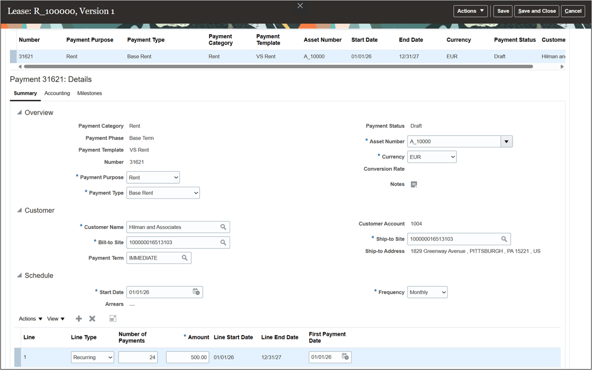Image resolution: width=592 pixels, height=370 pixels.
Task: Open the Frequency dropdown
Action: click(x=427, y=292)
